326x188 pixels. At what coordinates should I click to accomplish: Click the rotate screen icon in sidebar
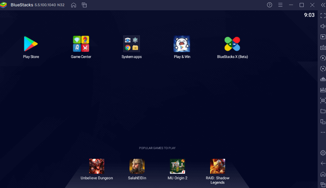[x=323, y=69]
